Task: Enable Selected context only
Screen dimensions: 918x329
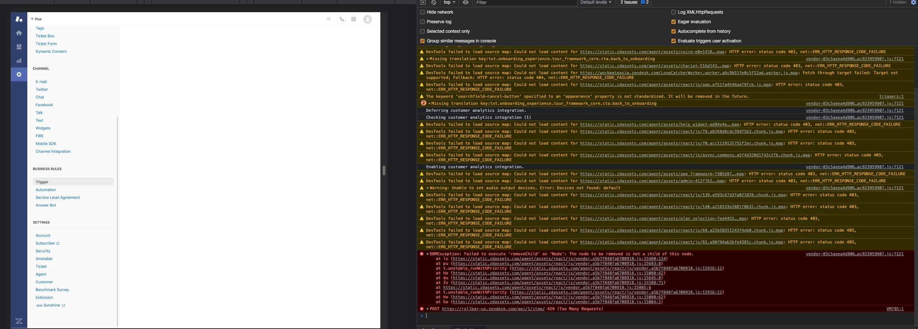Action: pyautogui.click(x=422, y=31)
